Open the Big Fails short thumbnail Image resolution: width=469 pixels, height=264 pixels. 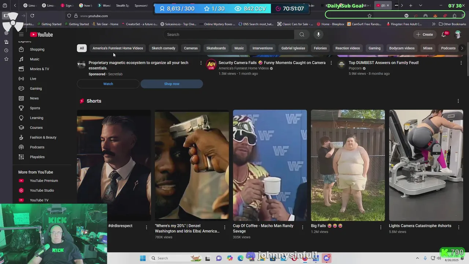click(x=348, y=165)
